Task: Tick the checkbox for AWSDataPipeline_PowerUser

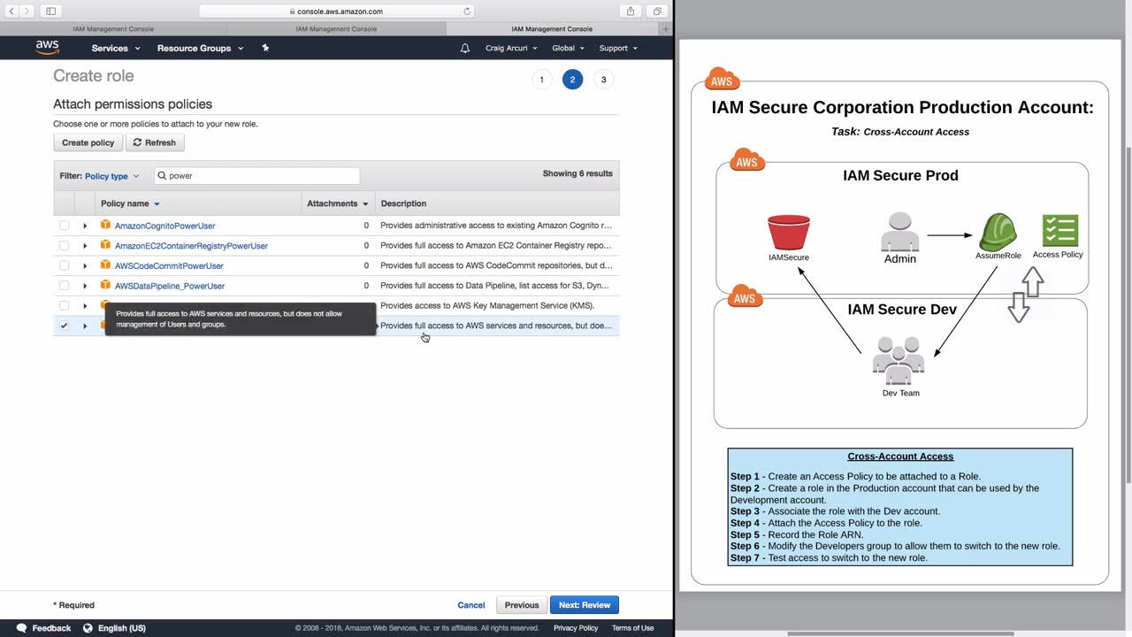Action: pos(64,286)
